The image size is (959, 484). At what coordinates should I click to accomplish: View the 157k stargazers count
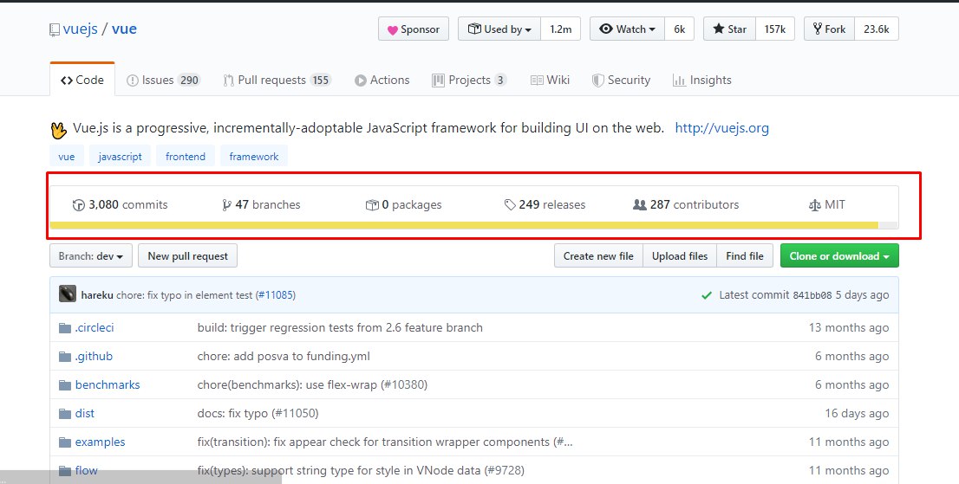775,29
